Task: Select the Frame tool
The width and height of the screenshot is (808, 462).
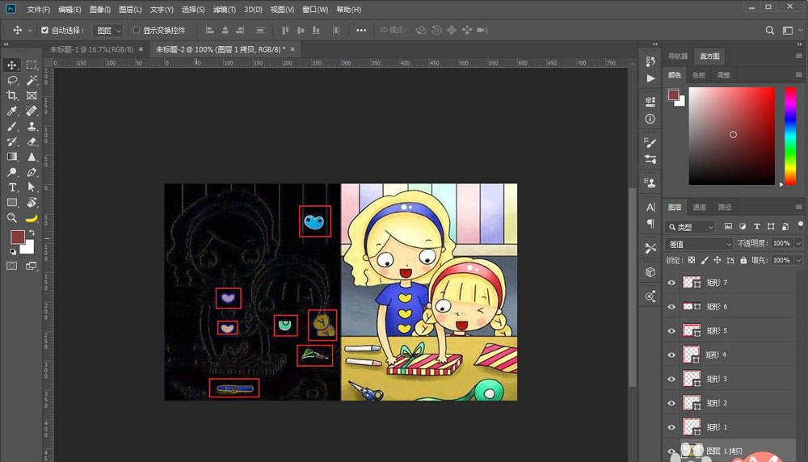Action: click(32, 96)
